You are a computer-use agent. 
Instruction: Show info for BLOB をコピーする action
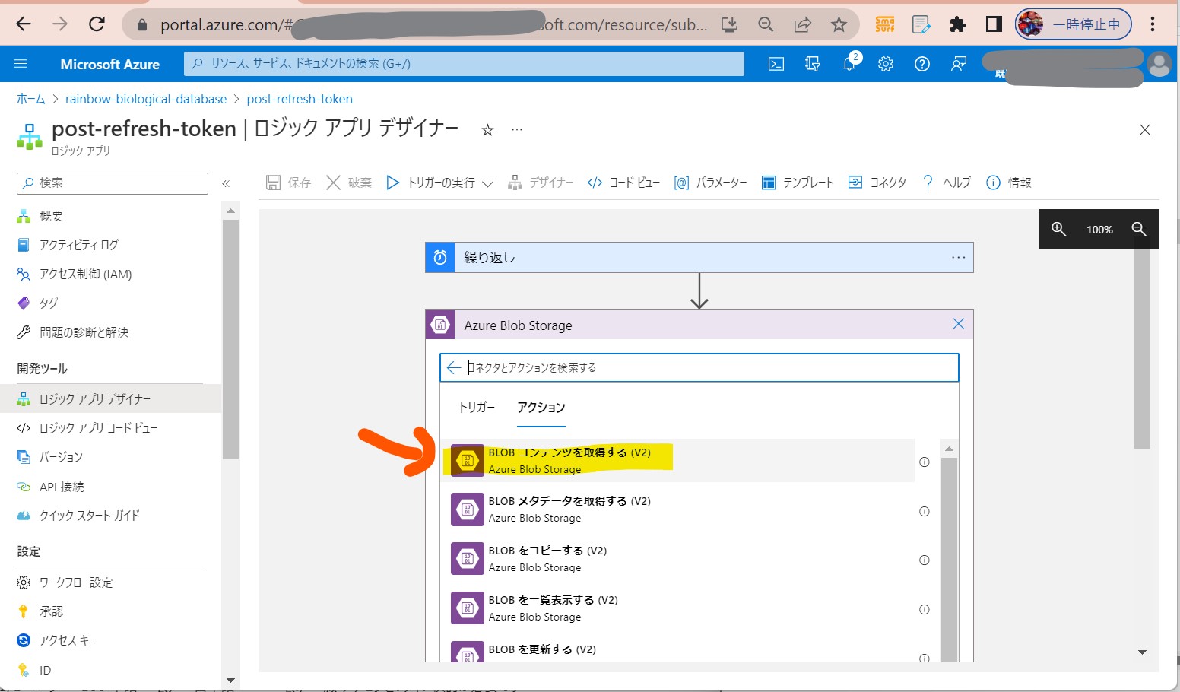point(925,560)
